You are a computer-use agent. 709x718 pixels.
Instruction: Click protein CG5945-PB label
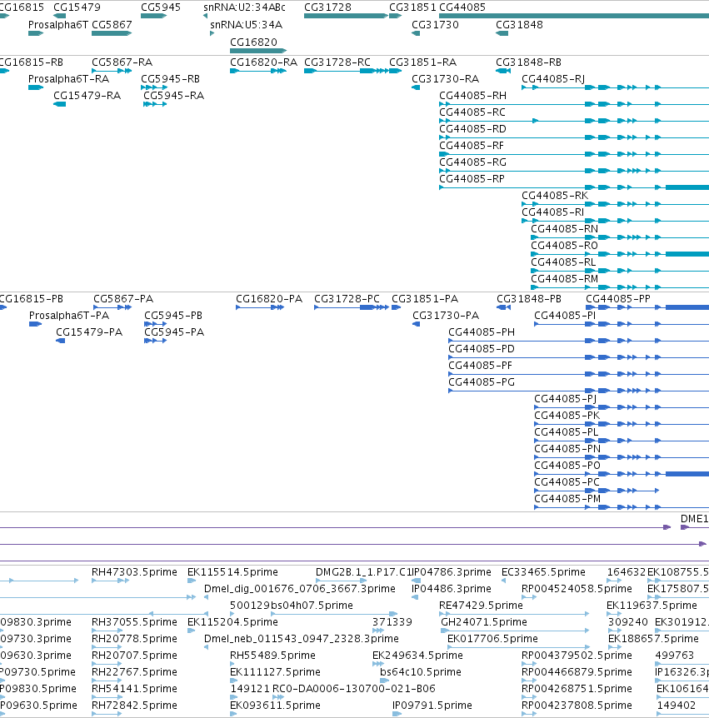tap(173, 316)
